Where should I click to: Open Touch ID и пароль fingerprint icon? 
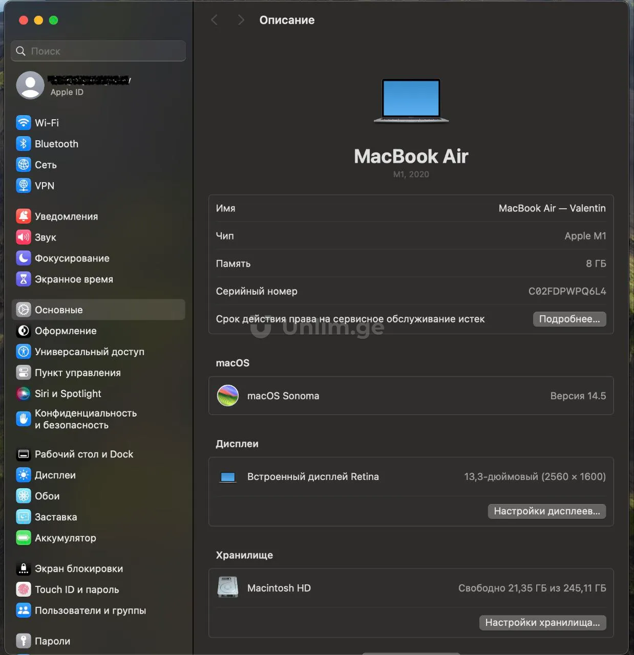pos(24,590)
